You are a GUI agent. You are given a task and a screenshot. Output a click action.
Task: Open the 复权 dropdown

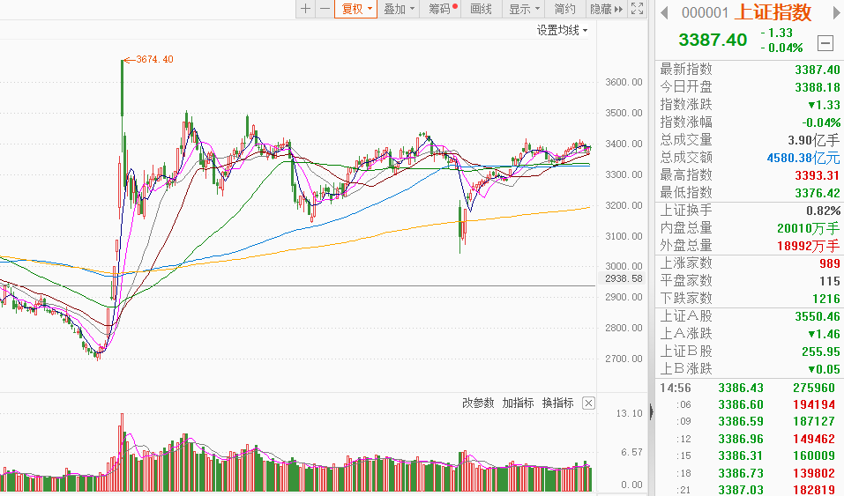click(x=356, y=9)
